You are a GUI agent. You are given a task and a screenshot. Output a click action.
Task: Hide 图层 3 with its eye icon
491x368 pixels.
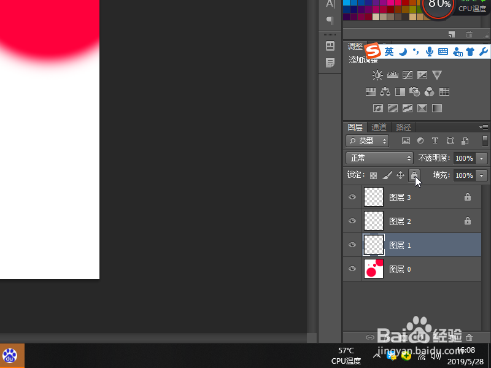click(x=352, y=197)
